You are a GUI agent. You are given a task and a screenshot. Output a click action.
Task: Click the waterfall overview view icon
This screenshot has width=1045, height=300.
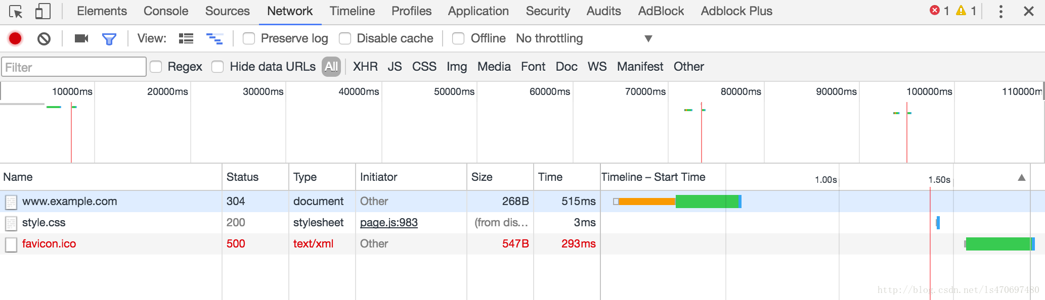point(214,38)
